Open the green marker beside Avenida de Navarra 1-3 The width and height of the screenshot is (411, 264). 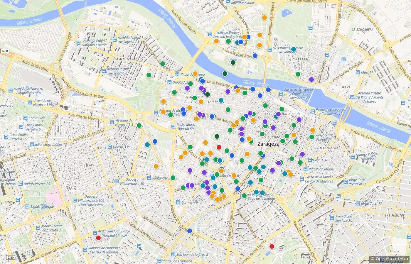[x=139, y=126]
